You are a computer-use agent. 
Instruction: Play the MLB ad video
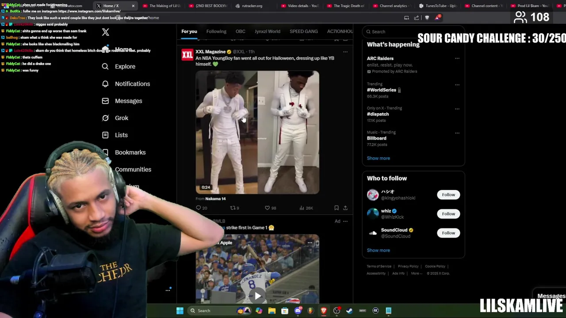click(x=257, y=296)
